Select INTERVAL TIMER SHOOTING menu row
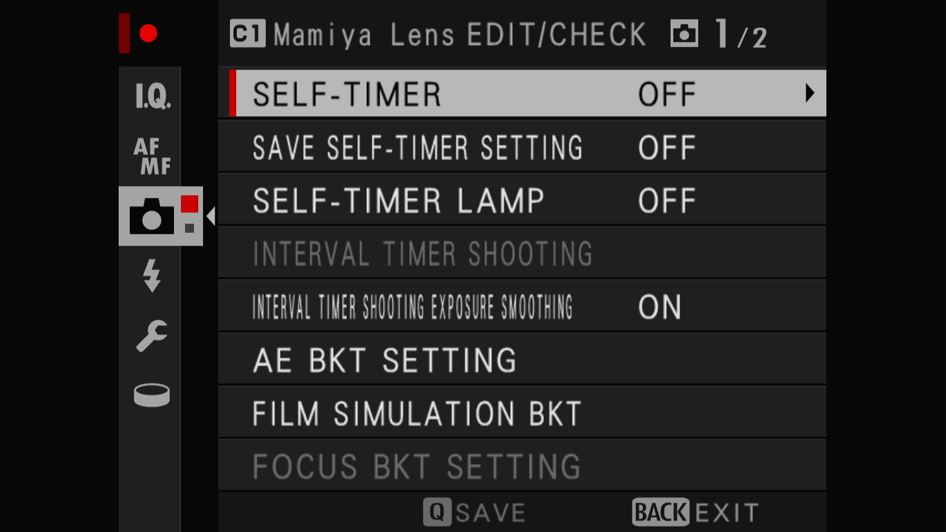 click(x=522, y=253)
